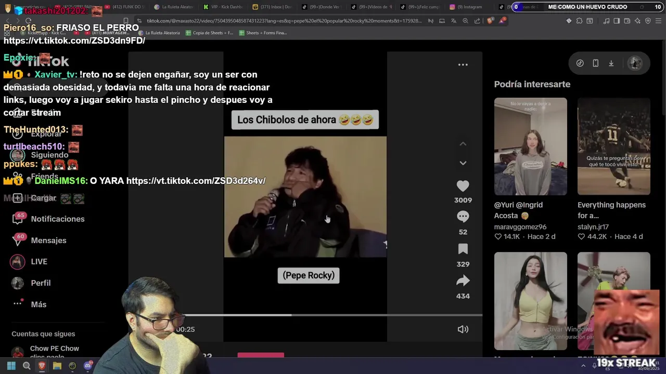Click the download app icon in header
This screenshot has height=374, width=666.
click(x=611, y=63)
